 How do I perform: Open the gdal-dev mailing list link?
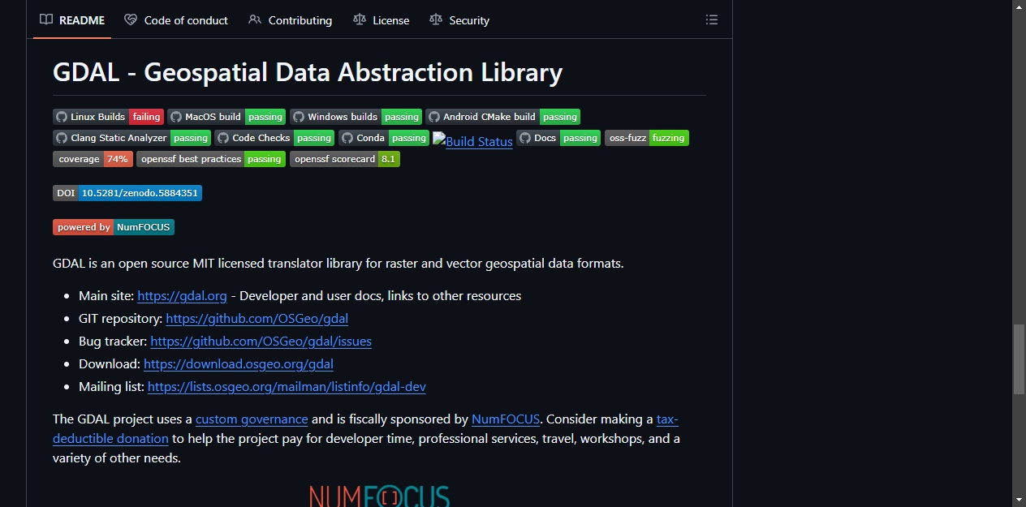(x=287, y=387)
